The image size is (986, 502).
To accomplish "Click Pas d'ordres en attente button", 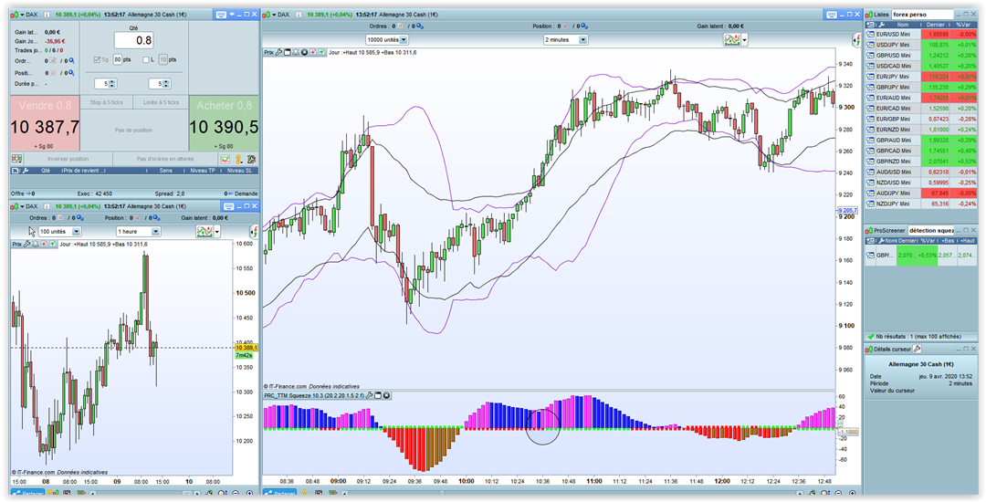I will pyautogui.click(x=165, y=159).
